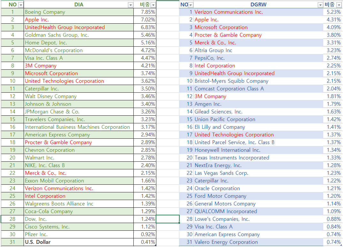Select the Home Depot, Inc. cell
343x247 pixels.
[78, 43]
